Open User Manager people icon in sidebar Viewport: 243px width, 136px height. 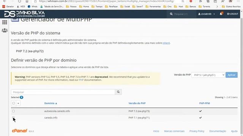(x=5, y=30)
